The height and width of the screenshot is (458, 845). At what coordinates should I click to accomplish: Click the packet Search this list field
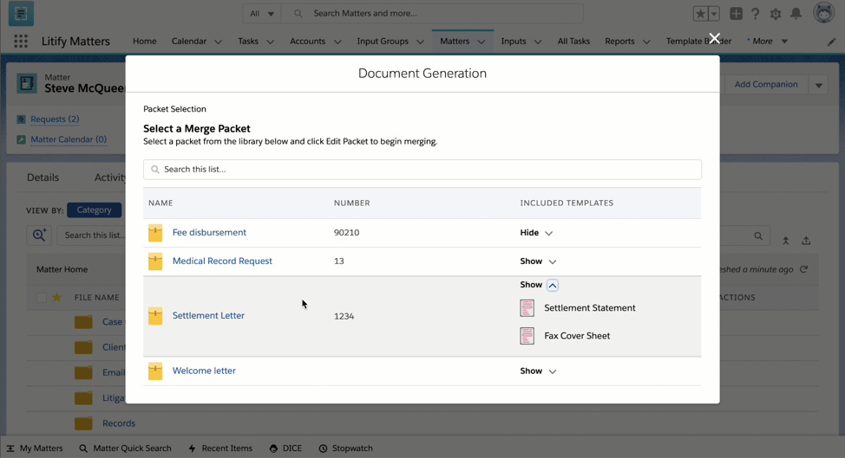tap(422, 170)
